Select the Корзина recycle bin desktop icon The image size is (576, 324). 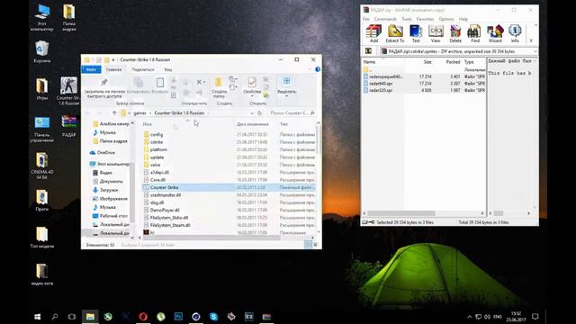[x=42, y=52]
